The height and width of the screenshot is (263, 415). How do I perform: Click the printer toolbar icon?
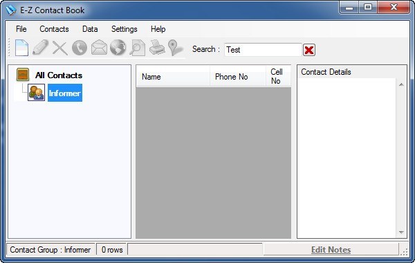coord(157,47)
